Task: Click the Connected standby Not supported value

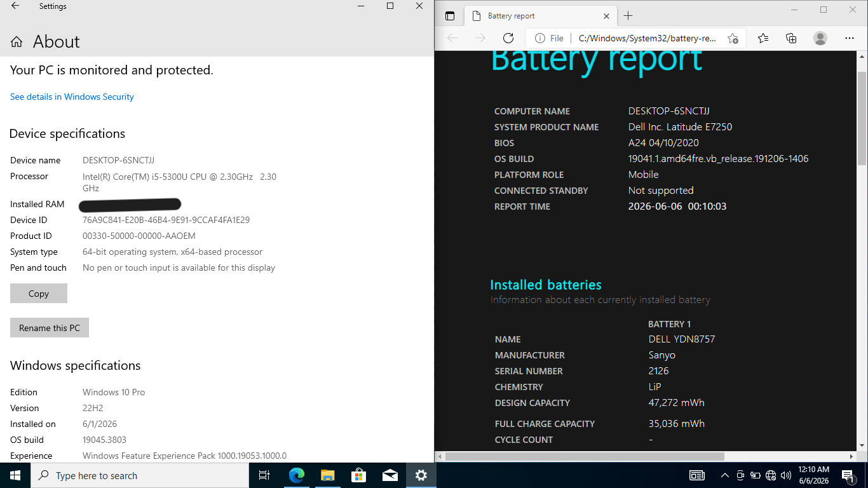Action: click(661, 190)
